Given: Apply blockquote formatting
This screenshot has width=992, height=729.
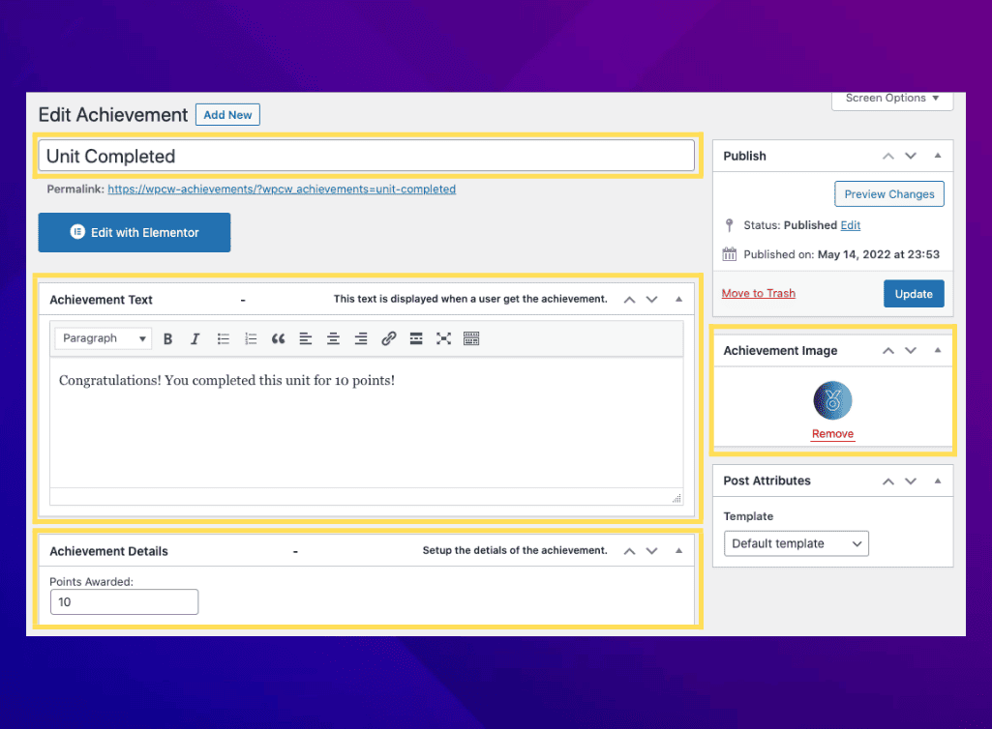Looking at the screenshot, I should pyautogui.click(x=279, y=339).
